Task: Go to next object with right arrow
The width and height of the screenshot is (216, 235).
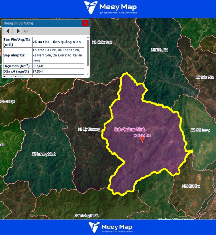Action: [18, 31]
